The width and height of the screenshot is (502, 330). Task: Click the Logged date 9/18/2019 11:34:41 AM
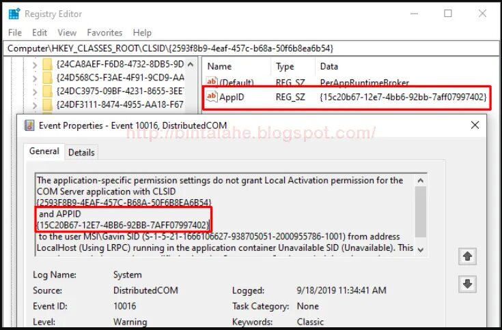[x=341, y=290]
